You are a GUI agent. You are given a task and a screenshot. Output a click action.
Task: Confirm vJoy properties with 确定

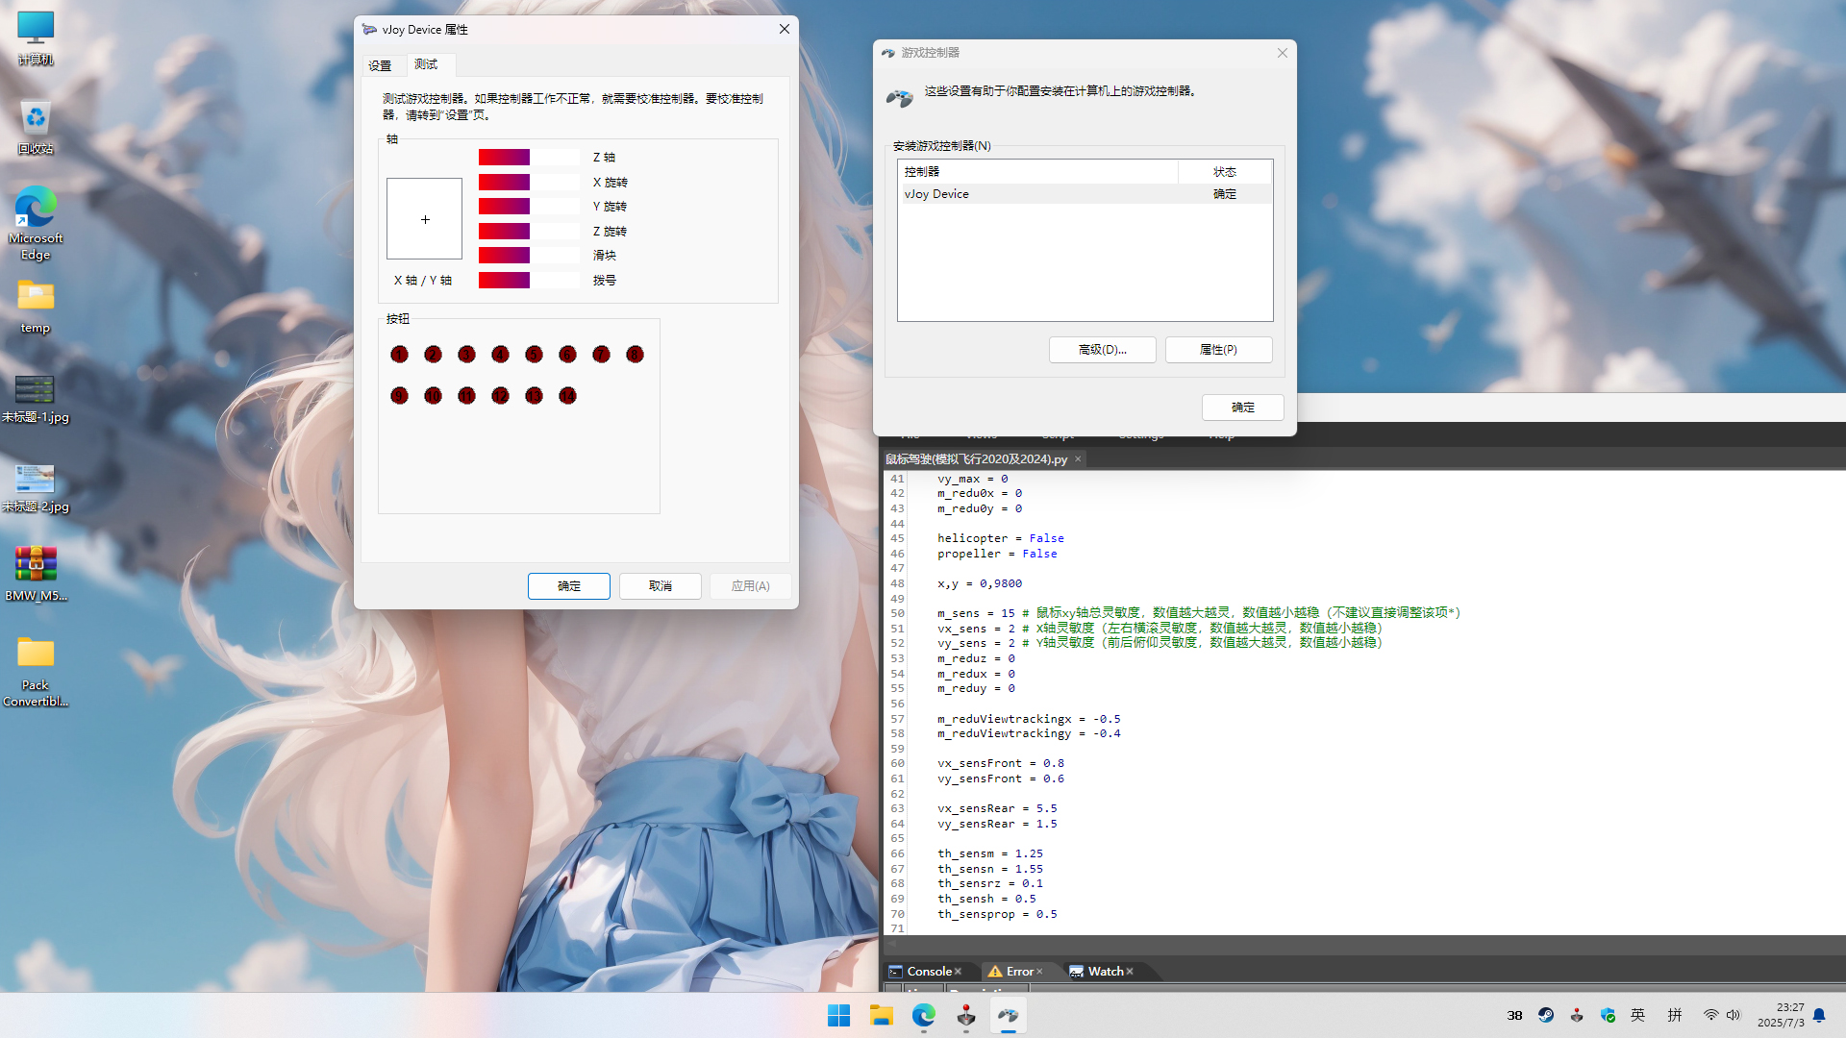pos(569,586)
